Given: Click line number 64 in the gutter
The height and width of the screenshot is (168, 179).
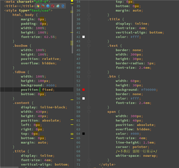Looking at the screenshot, I should point(78,133).
